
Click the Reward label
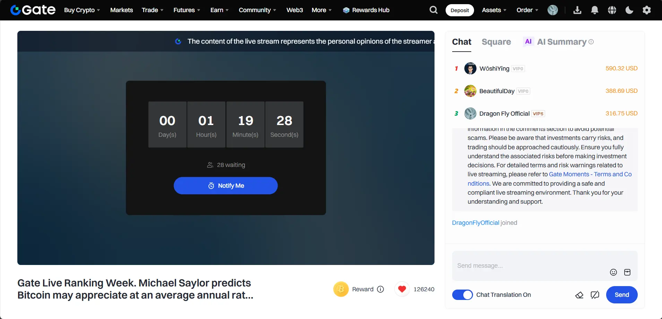point(363,289)
